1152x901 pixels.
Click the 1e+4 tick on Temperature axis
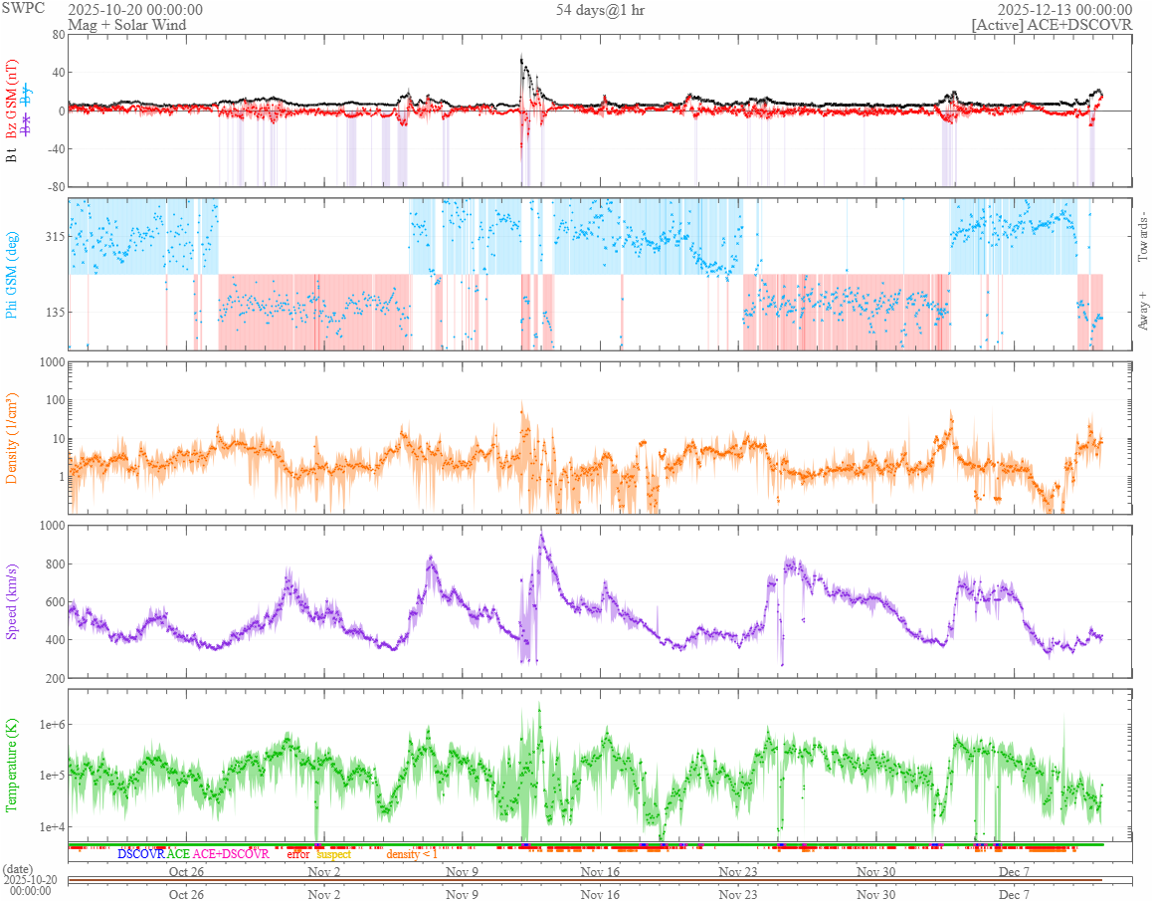(x=52, y=826)
